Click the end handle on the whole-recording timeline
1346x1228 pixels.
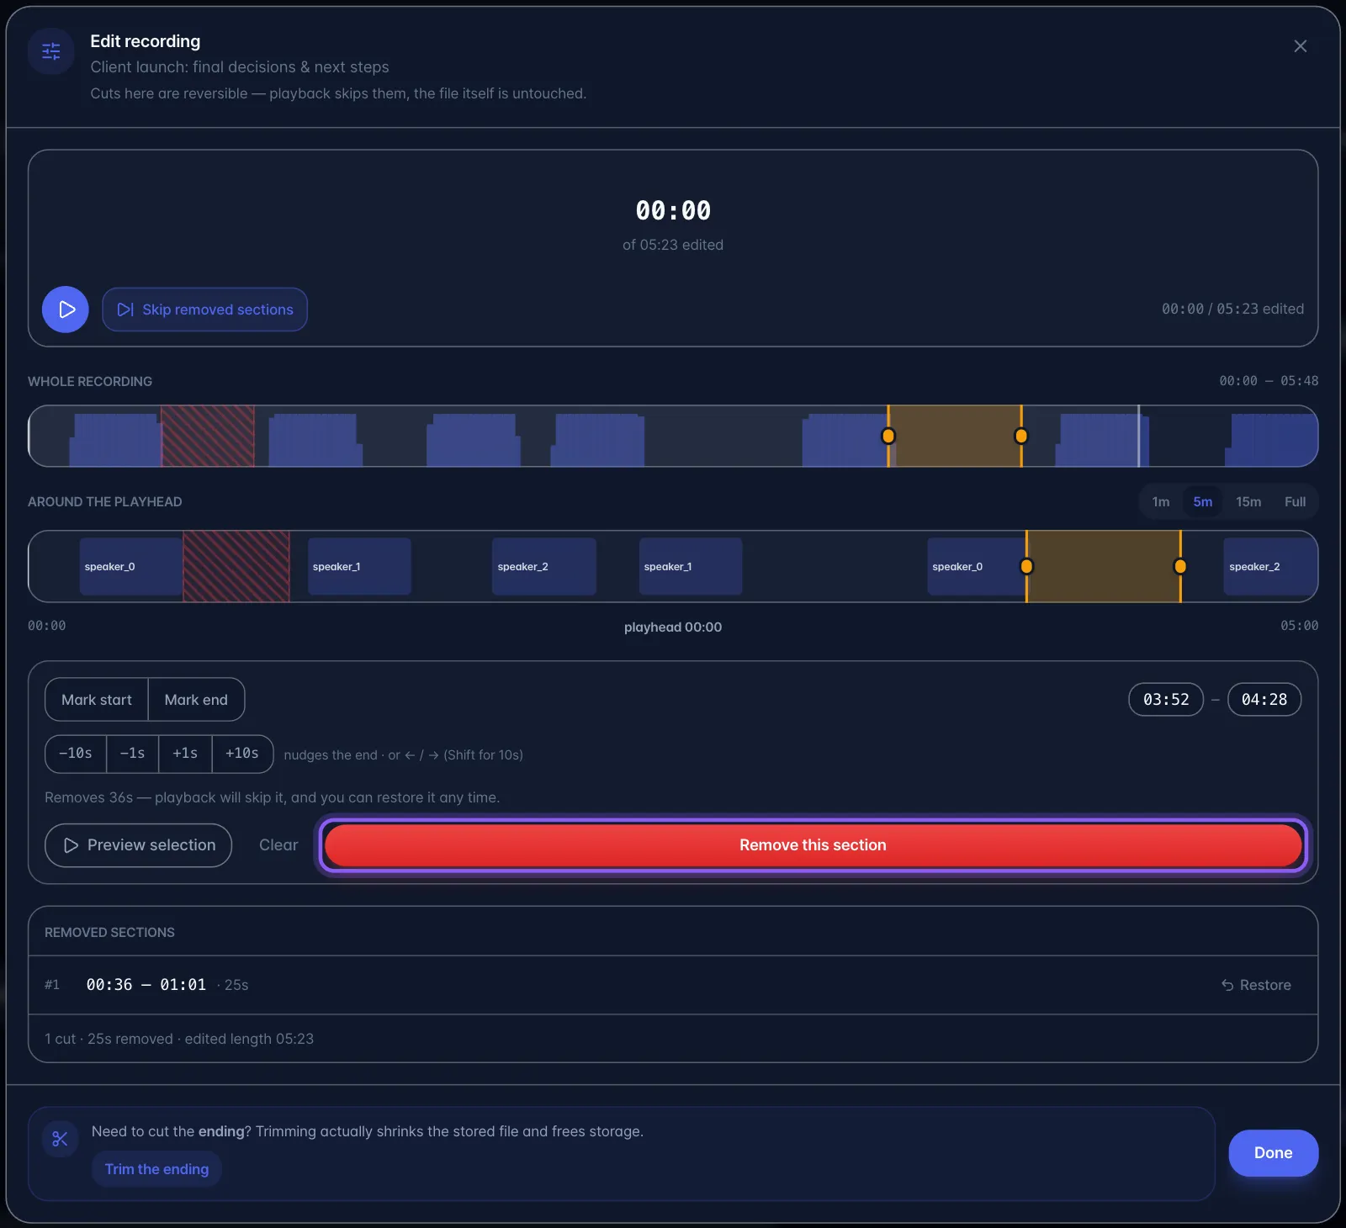tap(1021, 436)
